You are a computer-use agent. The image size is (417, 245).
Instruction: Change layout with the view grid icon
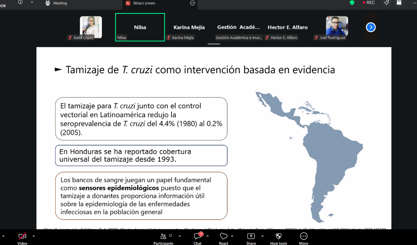[399, 3]
